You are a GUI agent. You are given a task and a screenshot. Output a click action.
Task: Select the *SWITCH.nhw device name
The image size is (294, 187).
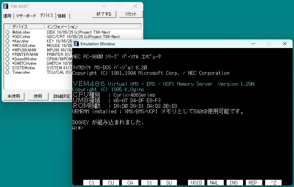(x=24, y=63)
